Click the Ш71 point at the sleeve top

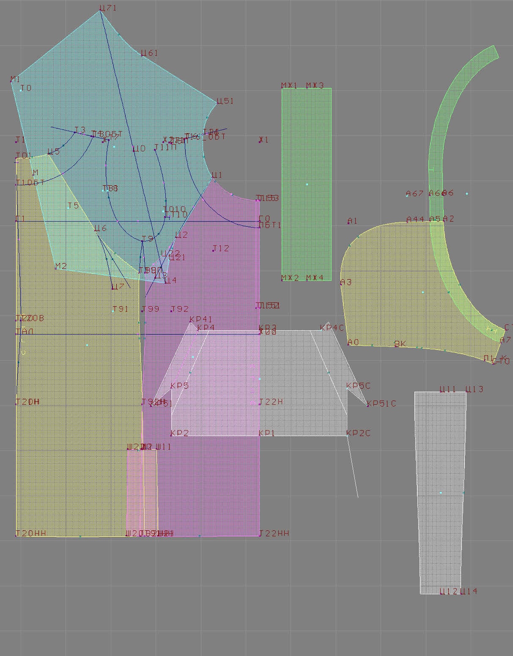[x=100, y=11]
